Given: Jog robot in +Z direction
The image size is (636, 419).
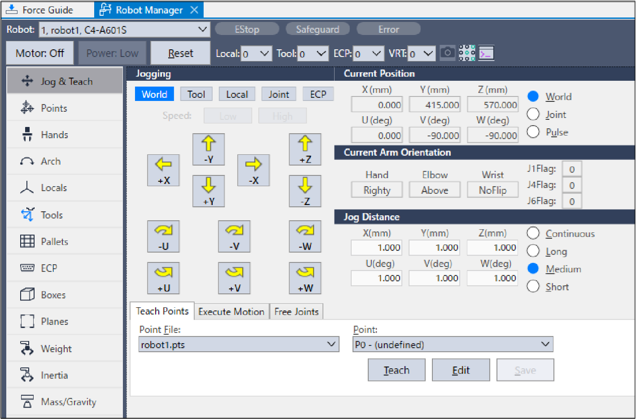Looking at the screenshot, I should click(305, 149).
